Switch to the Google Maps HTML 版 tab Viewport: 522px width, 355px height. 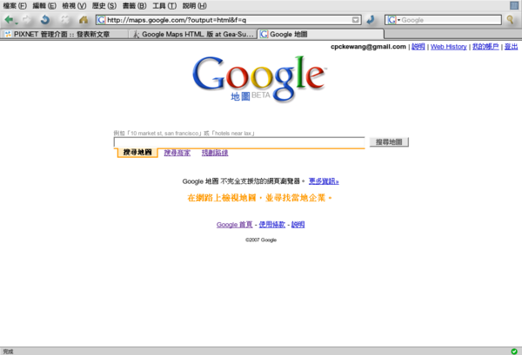point(193,34)
